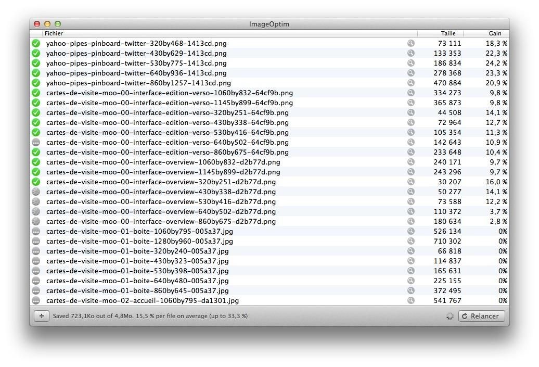This screenshot has width=539, height=367.
Task: Sort files by Gain column header
Action: pos(494,33)
